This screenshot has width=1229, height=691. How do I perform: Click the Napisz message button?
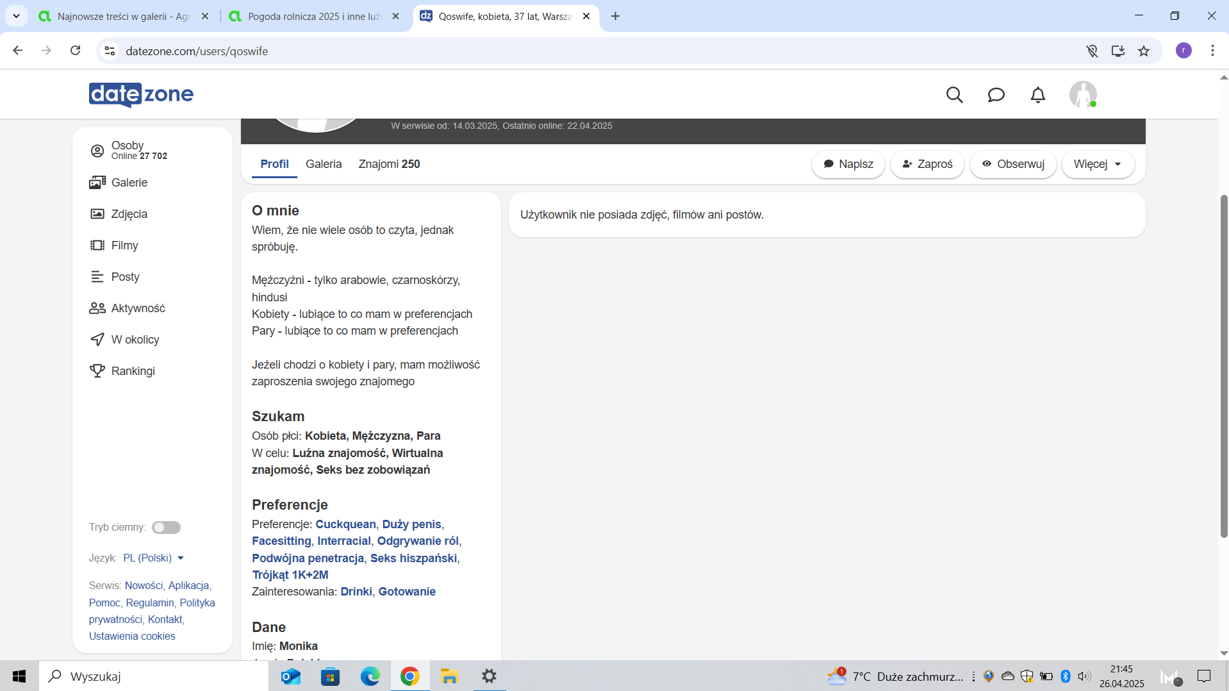click(x=848, y=164)
